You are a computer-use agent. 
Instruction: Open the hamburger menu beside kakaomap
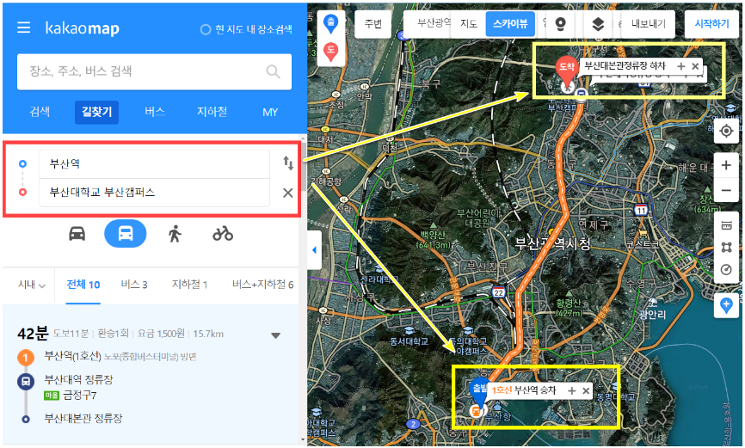pyautogui.click(x=24, y=28)
